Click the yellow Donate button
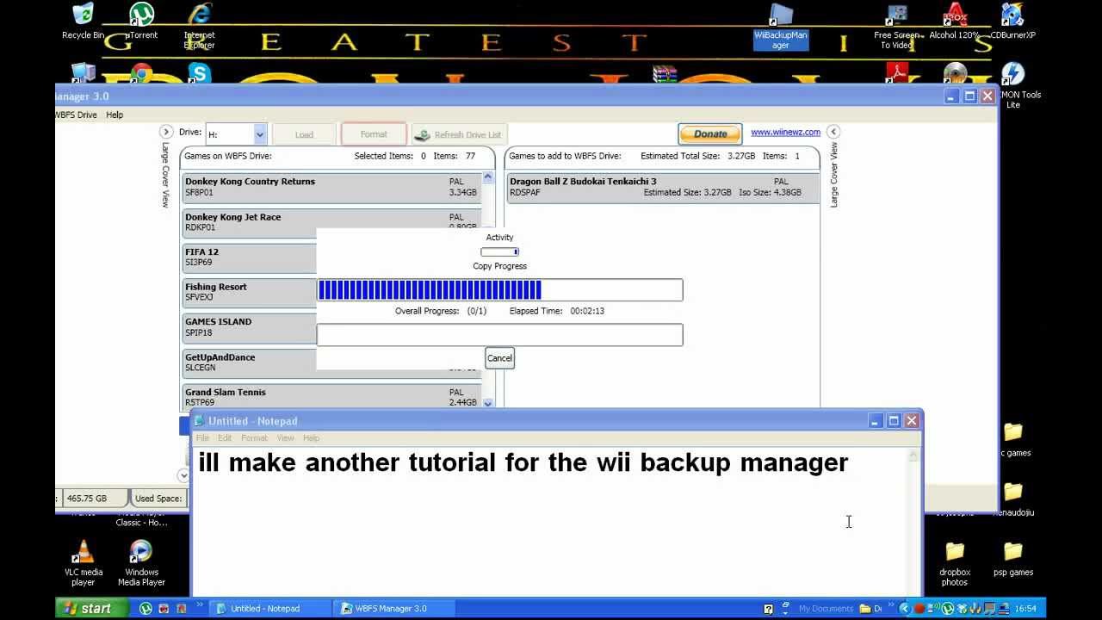The width and height of the screenshot is (1102, 620). pyautogui.click(x=710, y=133)
